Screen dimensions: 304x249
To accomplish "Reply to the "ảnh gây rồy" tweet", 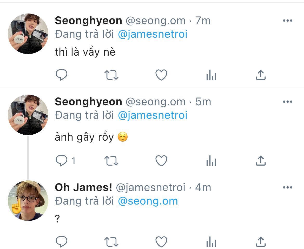I will [62, 161].
